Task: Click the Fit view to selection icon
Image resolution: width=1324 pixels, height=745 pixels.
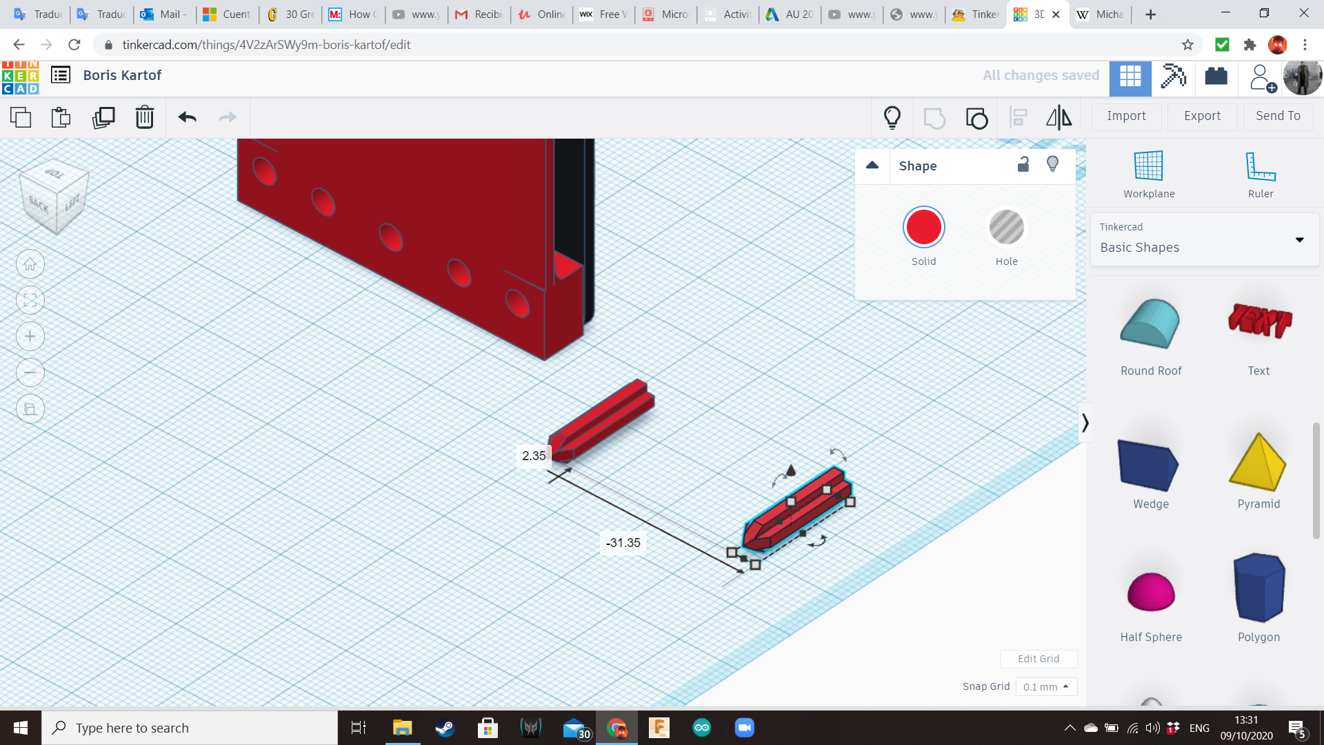Action: (x=30, y=300)
